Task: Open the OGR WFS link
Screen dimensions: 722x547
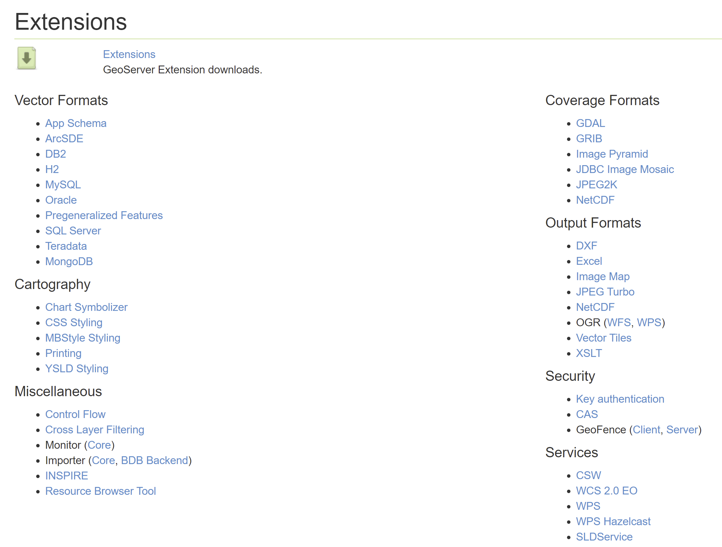Action: (x=619, y=322)
